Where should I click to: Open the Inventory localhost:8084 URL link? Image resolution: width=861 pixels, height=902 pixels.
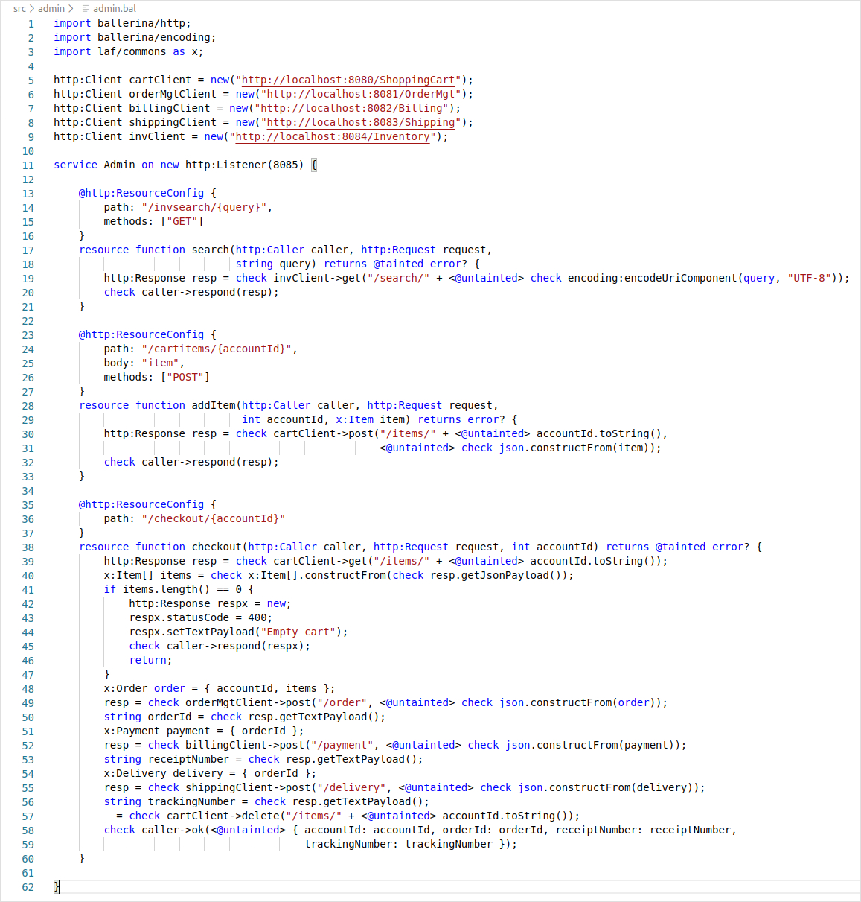tap(333, 136)
